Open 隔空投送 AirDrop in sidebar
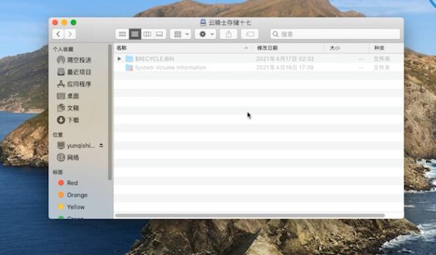436x255 pixels. pos(74,60)
